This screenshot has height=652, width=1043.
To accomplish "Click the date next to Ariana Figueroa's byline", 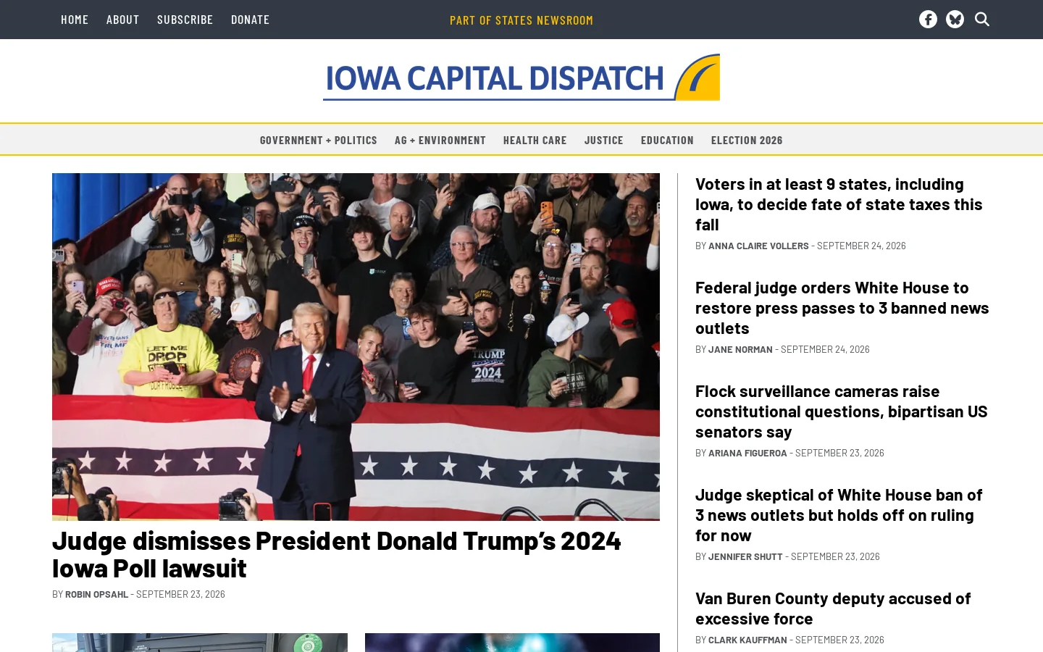I will pyautogui.click(x=839, y=453).
